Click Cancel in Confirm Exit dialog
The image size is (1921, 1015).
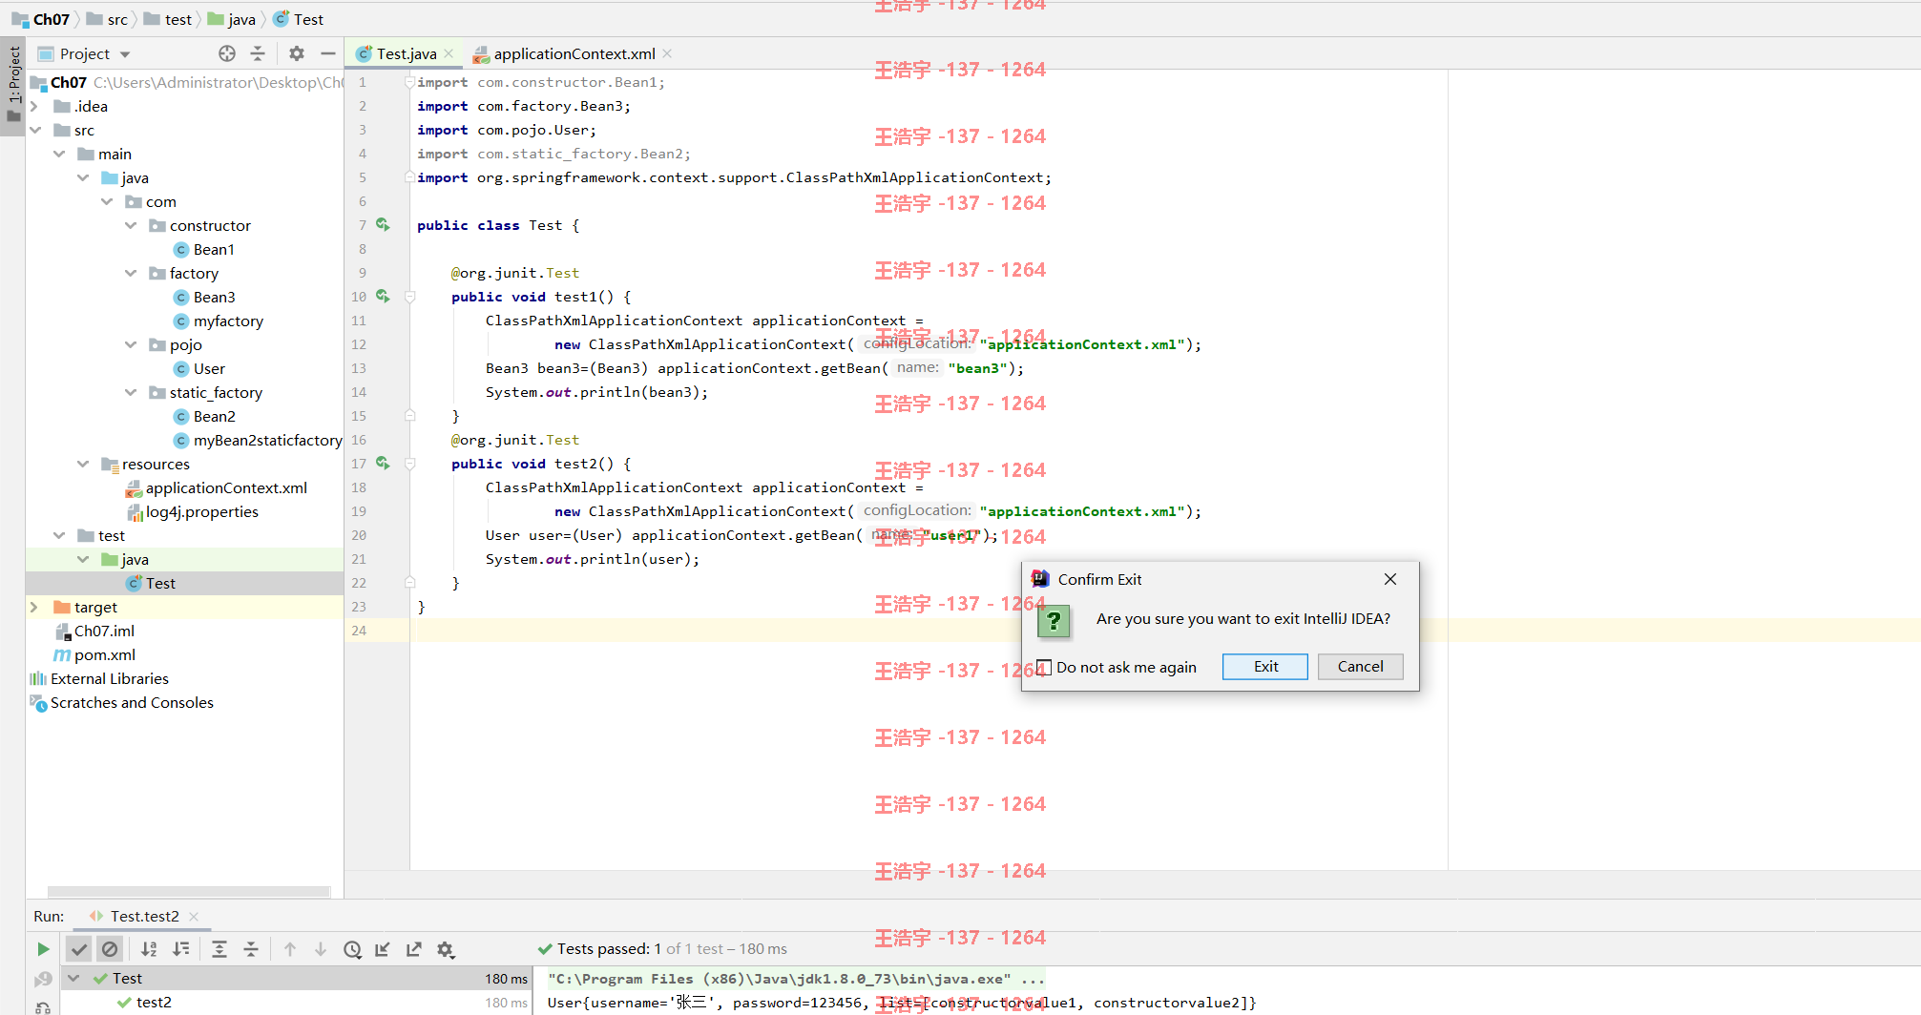coord(1360,666)
